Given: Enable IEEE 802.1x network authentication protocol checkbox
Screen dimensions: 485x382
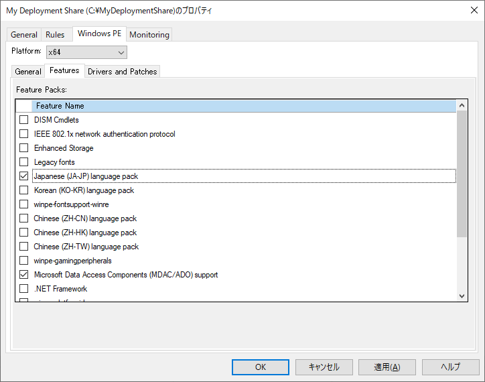Looking at the screenshot, I should click(x=24, y=134).
